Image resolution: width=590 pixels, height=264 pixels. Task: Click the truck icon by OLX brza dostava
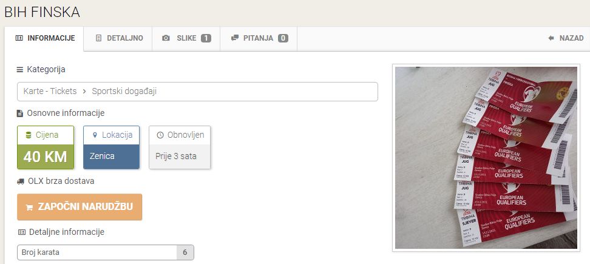21,181
